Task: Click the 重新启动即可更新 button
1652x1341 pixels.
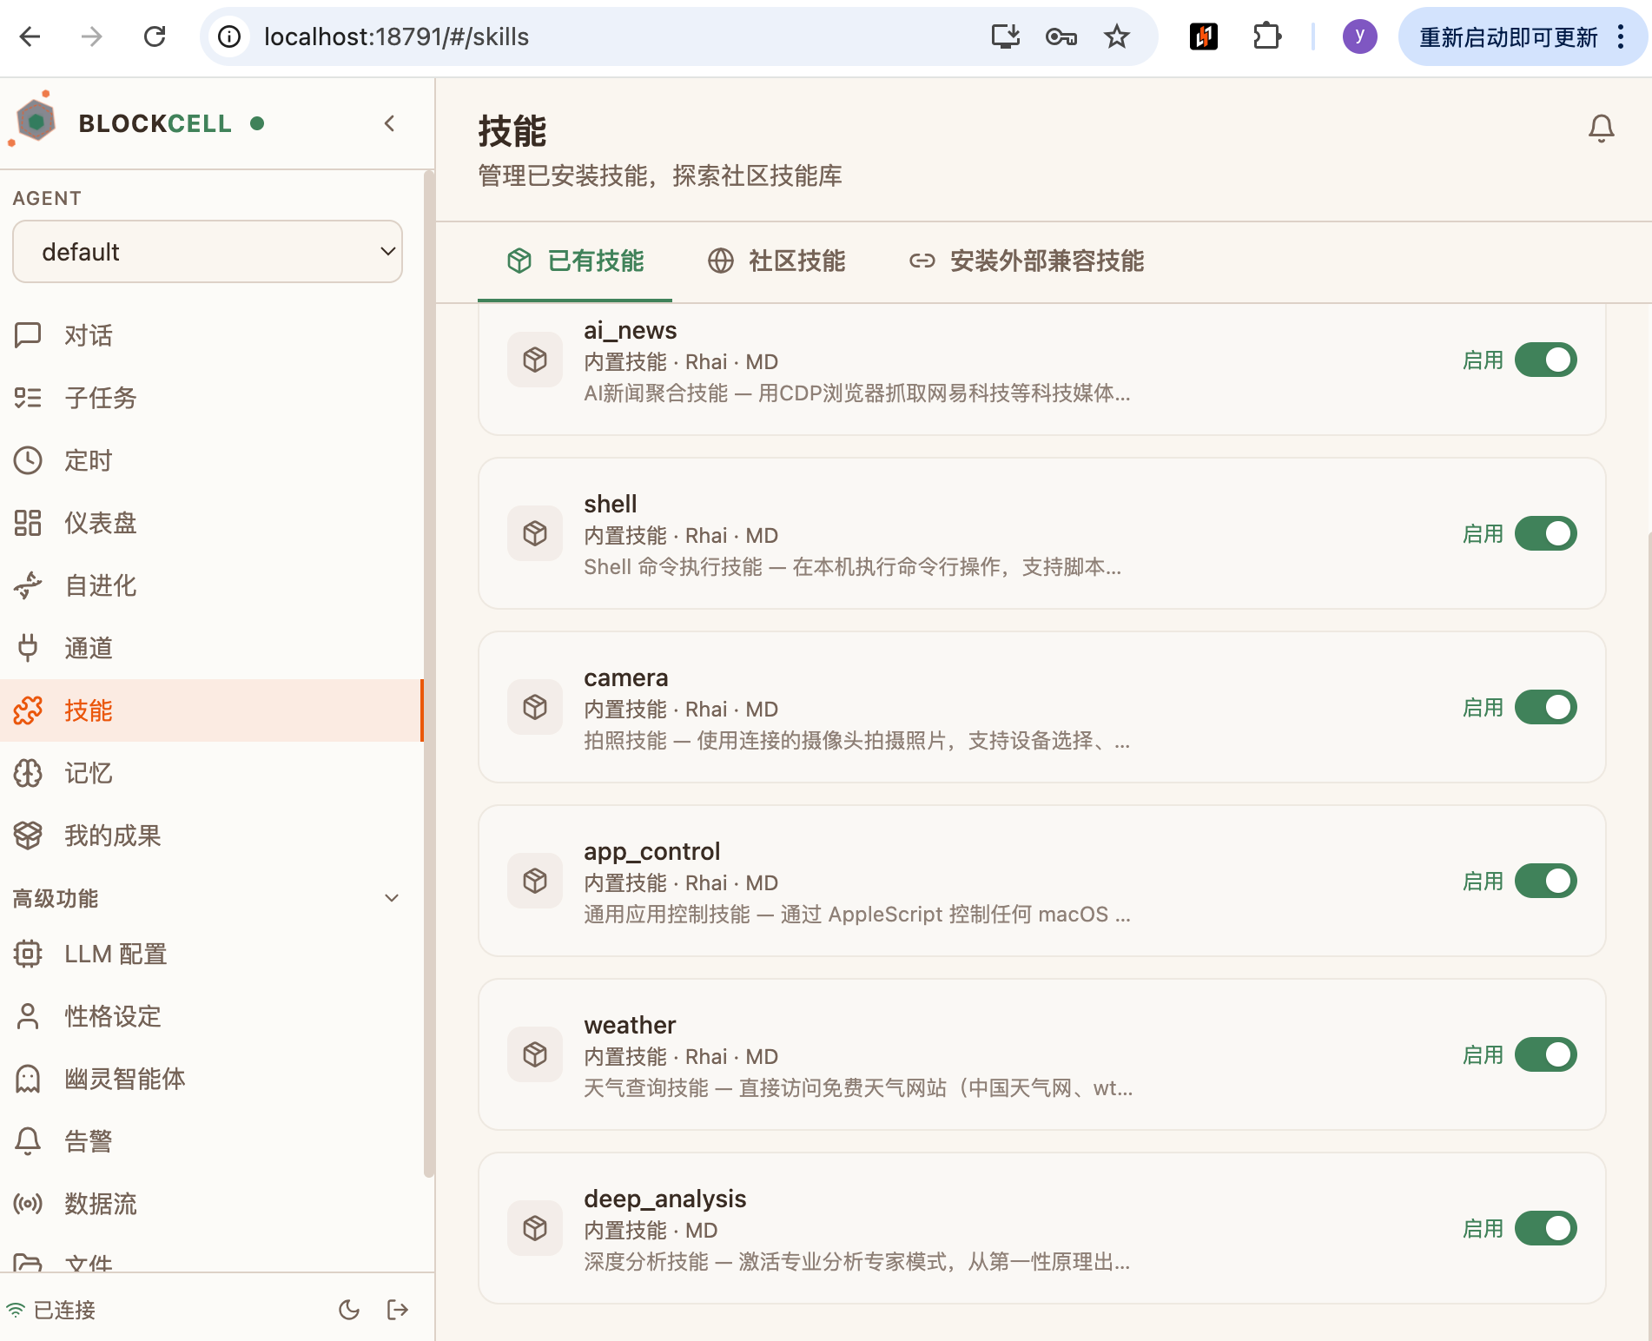Action: point(1509,37)
